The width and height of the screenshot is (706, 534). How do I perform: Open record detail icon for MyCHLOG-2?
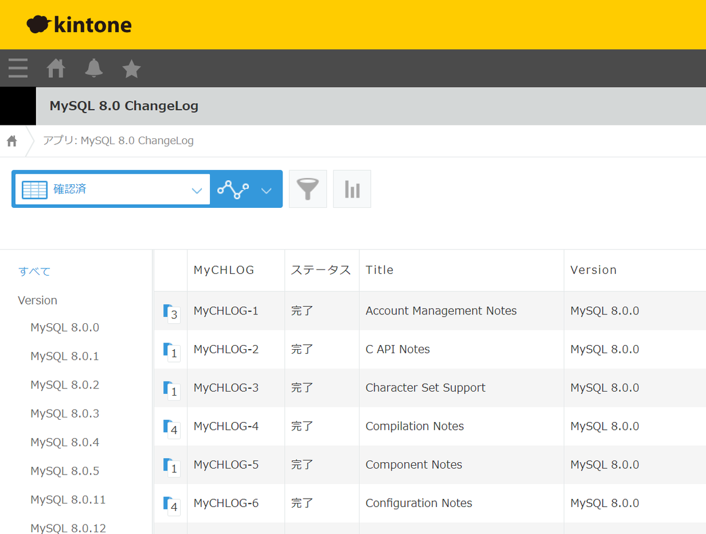point(171,351)
